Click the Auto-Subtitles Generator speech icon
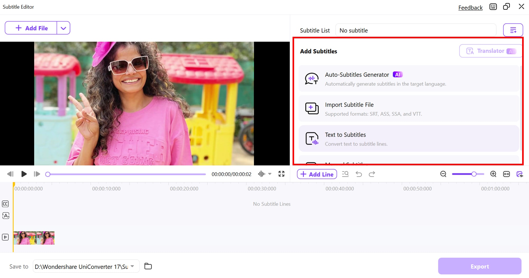529x278 pixels. [x=312, y=79]
